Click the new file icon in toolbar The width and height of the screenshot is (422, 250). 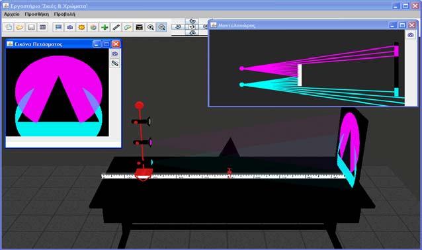pos(9,27)
